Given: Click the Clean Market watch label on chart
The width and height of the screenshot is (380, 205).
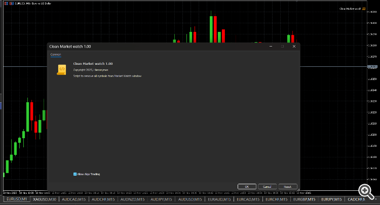Looking at the screenshot, I should click(x=350, y=9).
